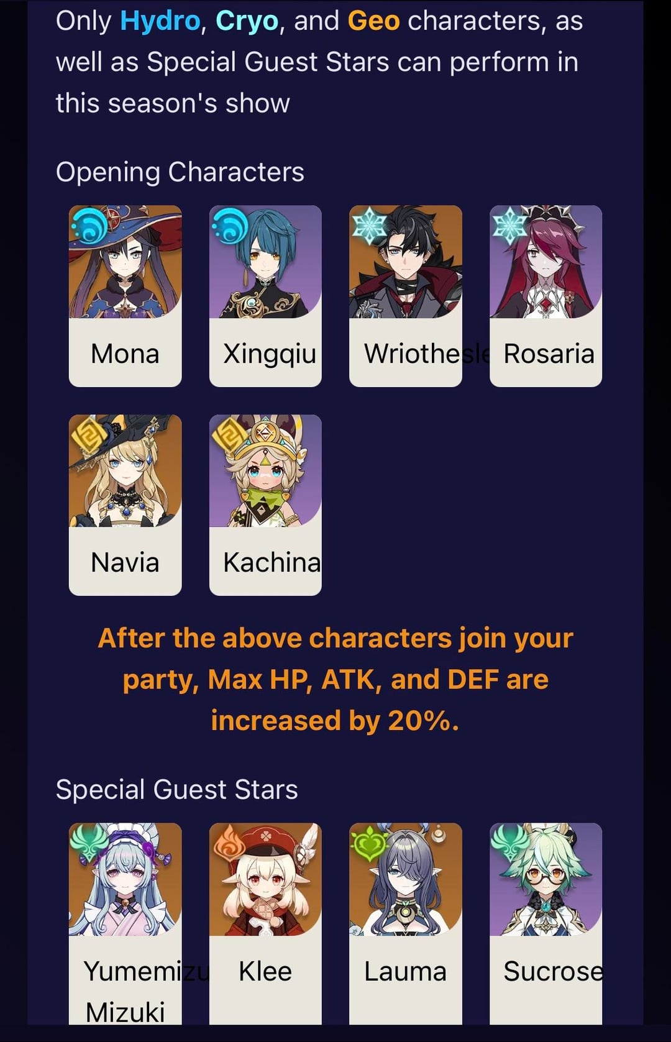Select Mona's character portrait
Screen dimensions: 671x1042
tap(125, 262)
